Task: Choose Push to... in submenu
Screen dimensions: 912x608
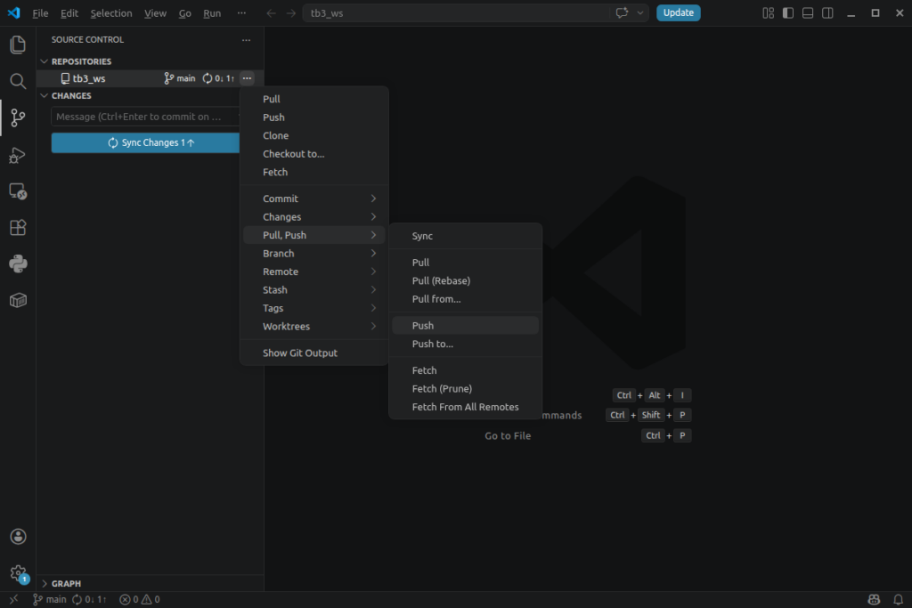Action: click(x=465, y=345)
